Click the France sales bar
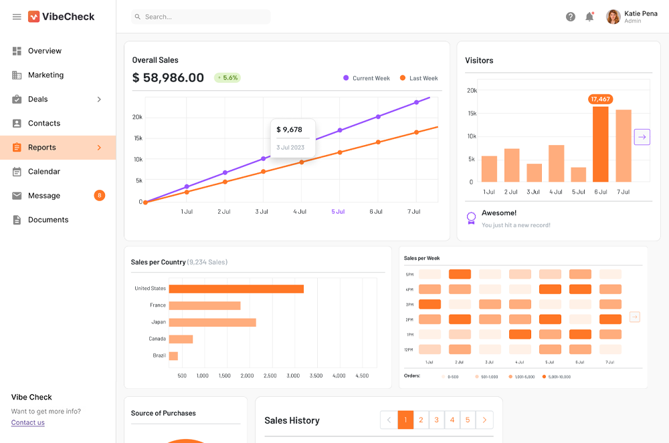 click(x=205, y=306)
